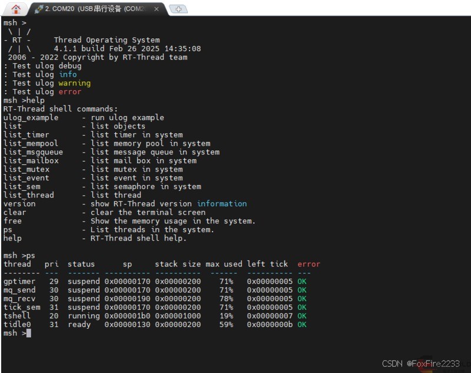Open a new tab with plus button
This screenshot has width=471, height=373.
(x=178, y=9)
